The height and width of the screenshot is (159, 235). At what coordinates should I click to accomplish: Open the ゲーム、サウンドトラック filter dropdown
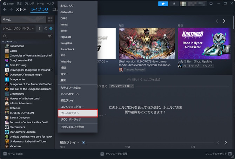pyautogui.click(x=18, y=28)
